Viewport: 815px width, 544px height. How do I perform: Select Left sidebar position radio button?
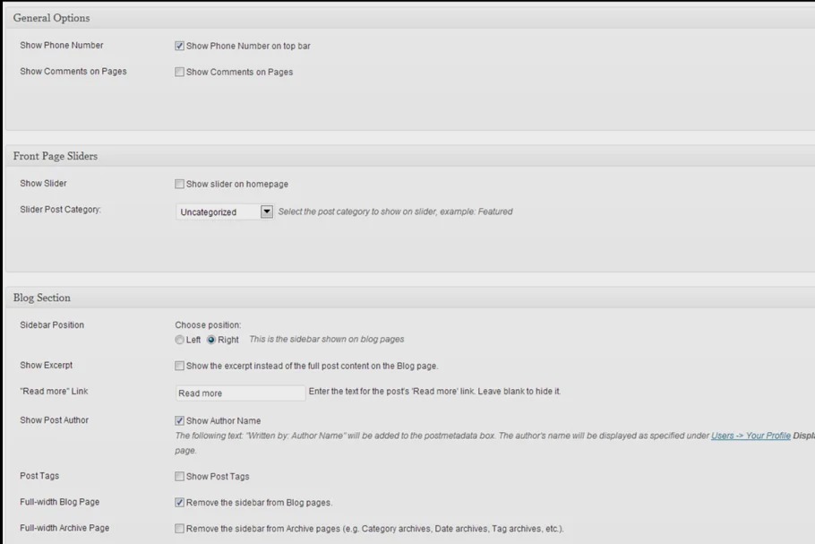180,340
